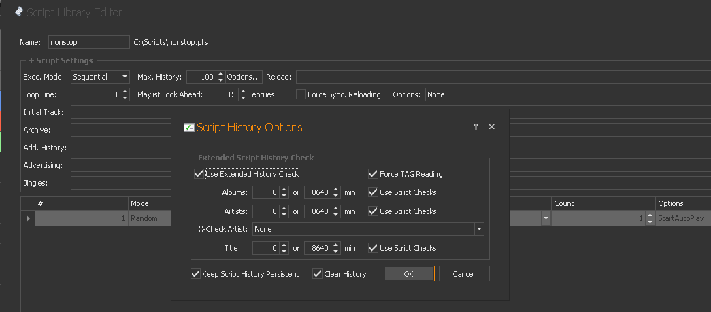Toggle Force Sync. Reloading checkbox
The image size is (711, 312).
(x=301, y=94)
